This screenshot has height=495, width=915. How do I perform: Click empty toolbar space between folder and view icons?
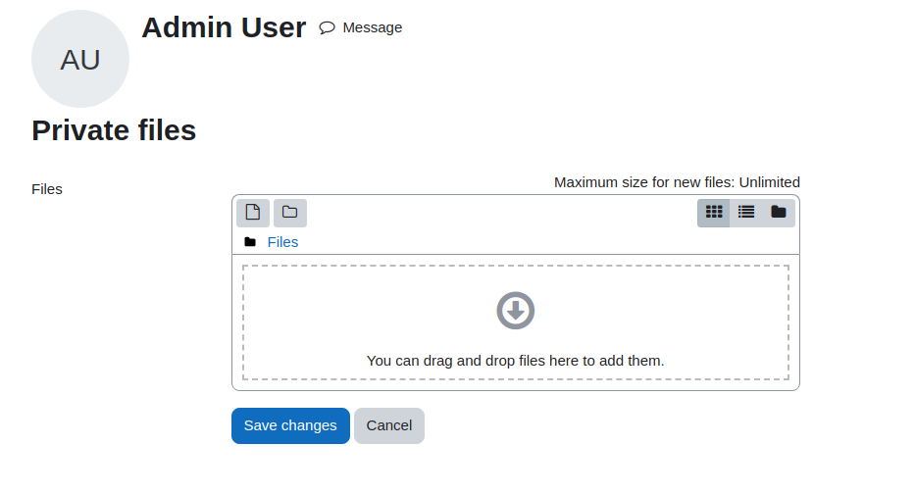point(502,213)
